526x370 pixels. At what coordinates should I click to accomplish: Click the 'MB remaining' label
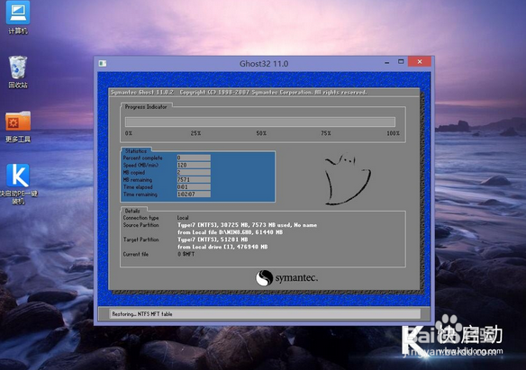[137, 180]
